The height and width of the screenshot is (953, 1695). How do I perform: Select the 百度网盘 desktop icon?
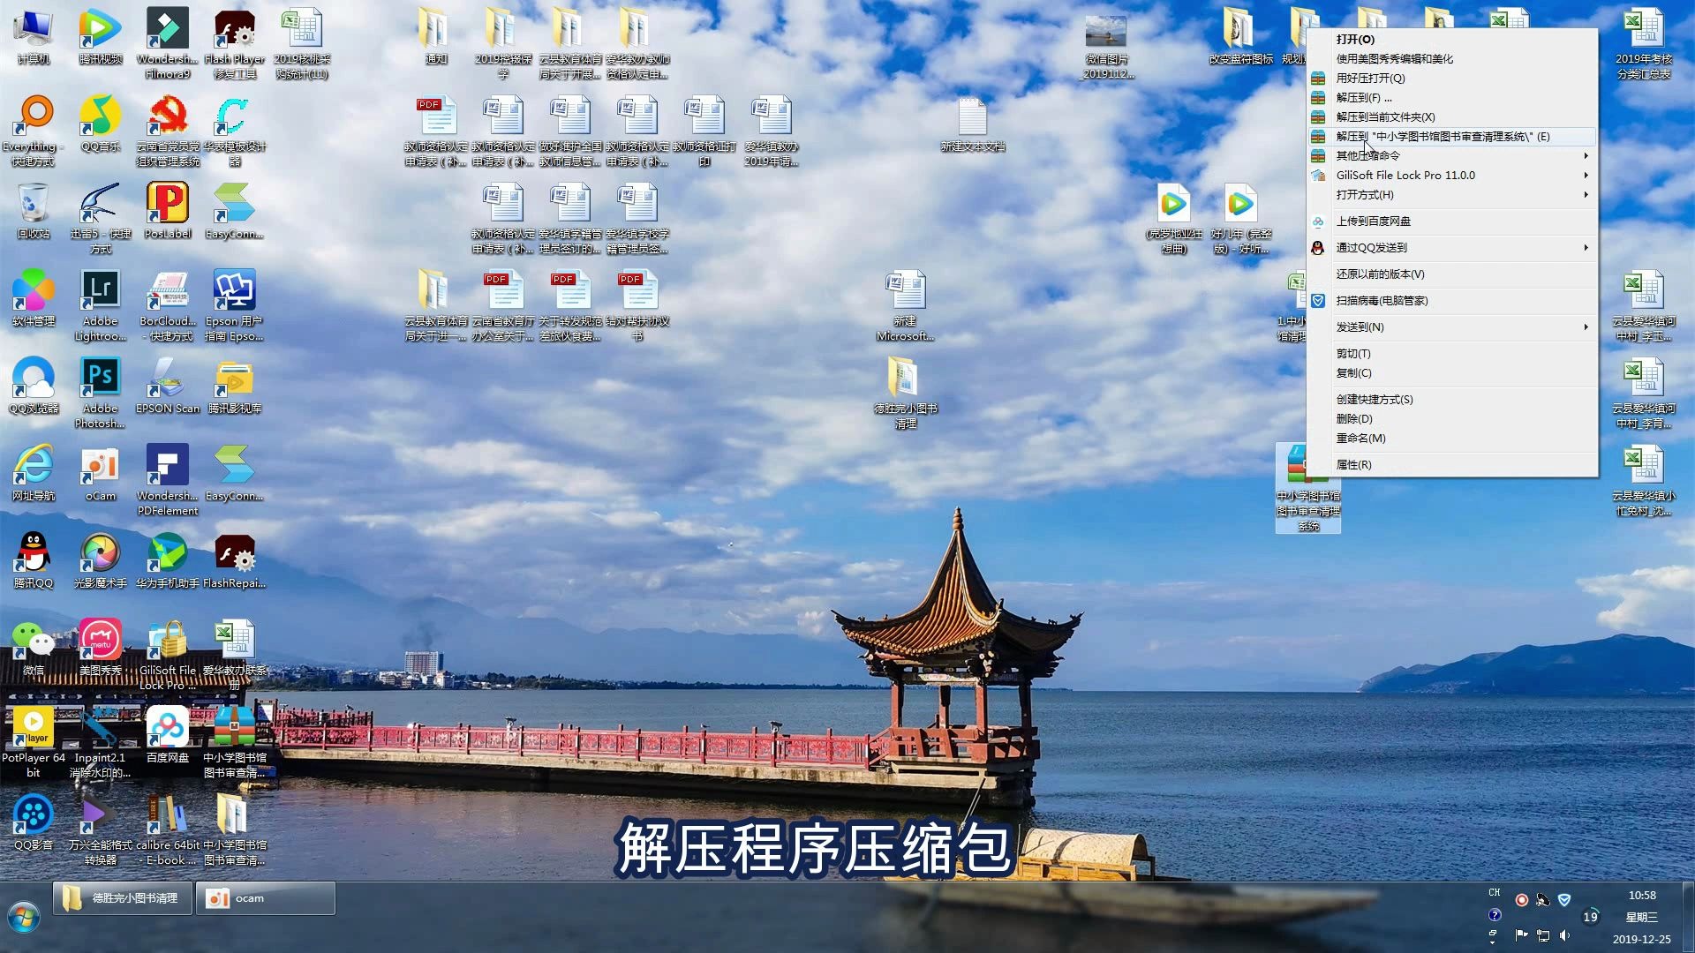click(168, 737)
